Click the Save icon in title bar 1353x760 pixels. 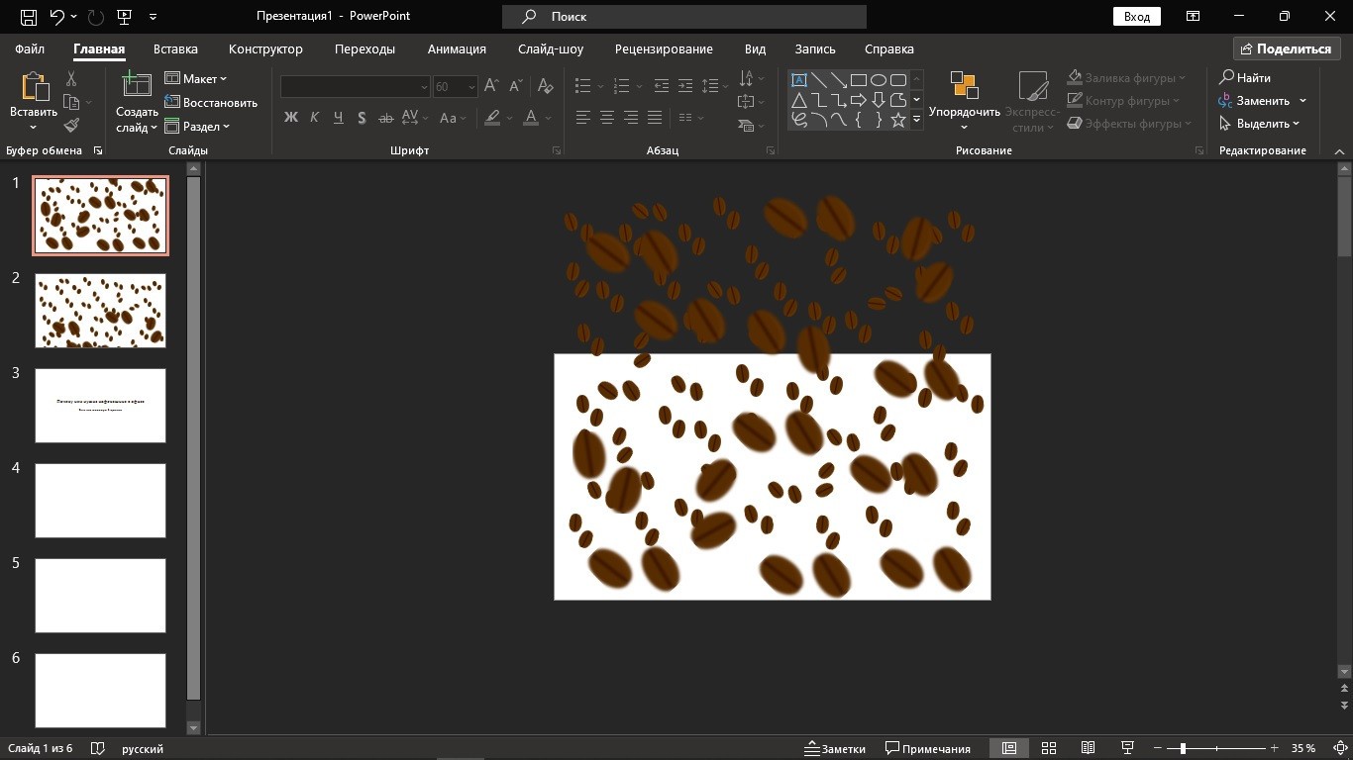[x=29, y=17]
